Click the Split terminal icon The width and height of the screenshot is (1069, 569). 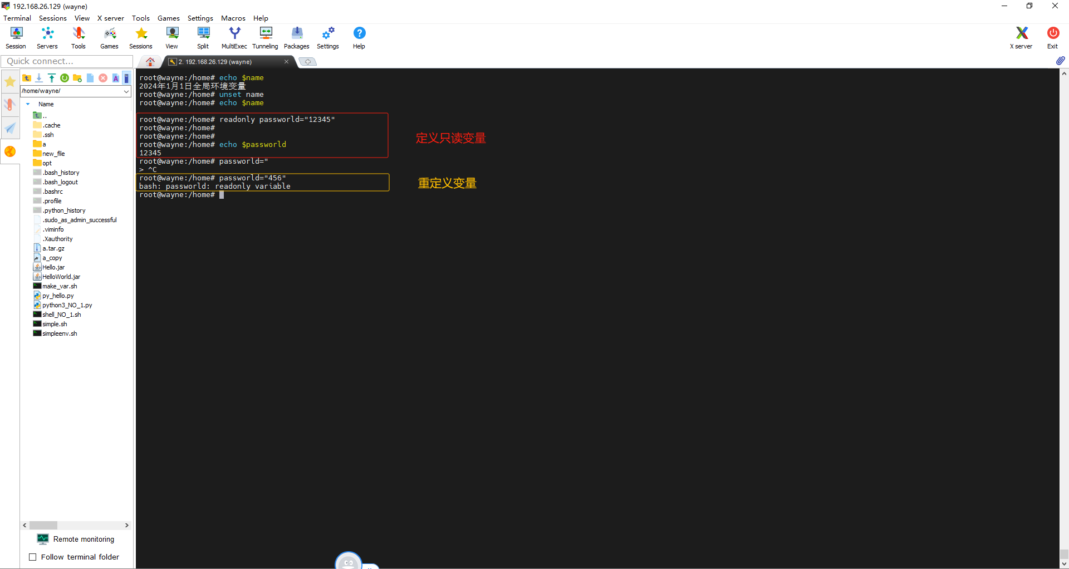tap(203, 38)
